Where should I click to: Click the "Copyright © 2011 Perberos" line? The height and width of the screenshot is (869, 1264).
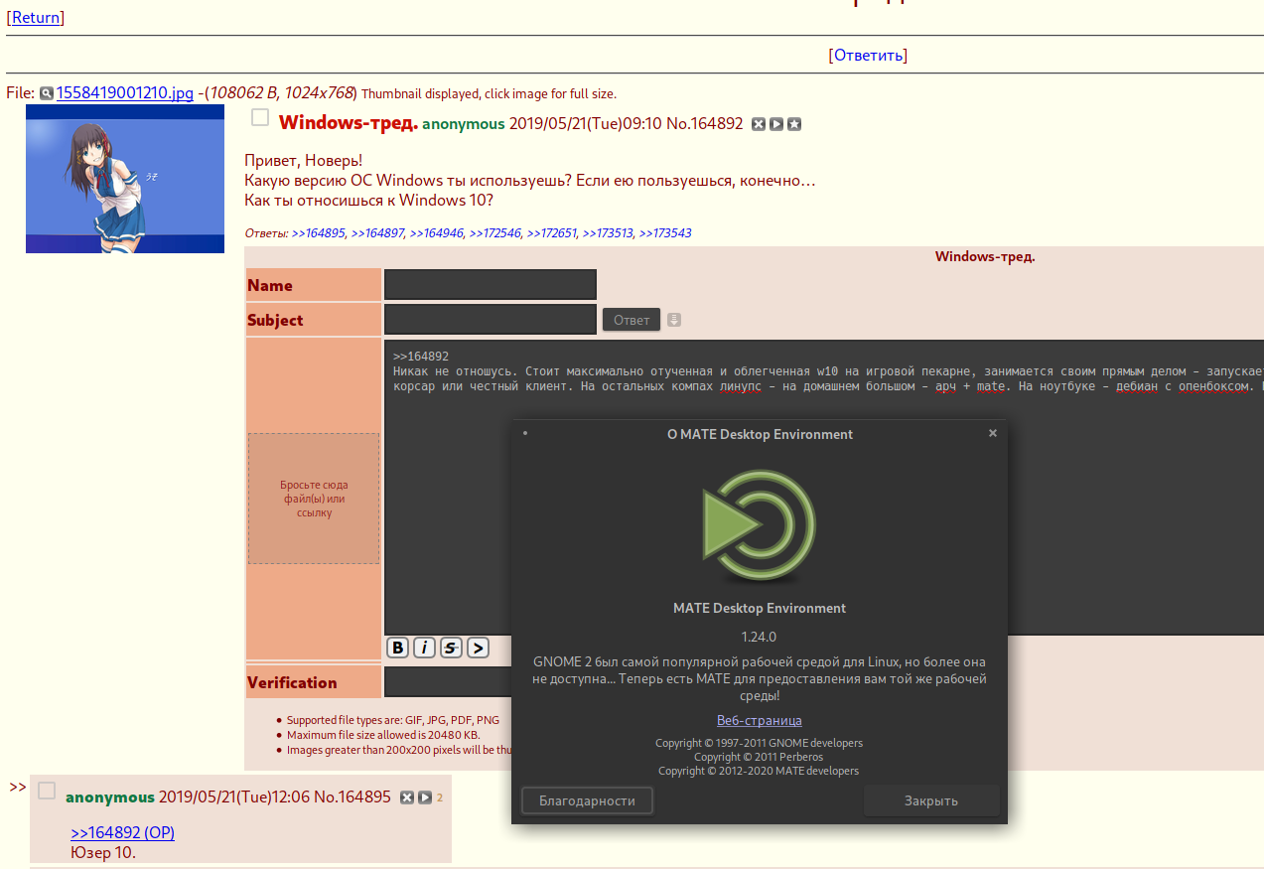coord(759,757)
